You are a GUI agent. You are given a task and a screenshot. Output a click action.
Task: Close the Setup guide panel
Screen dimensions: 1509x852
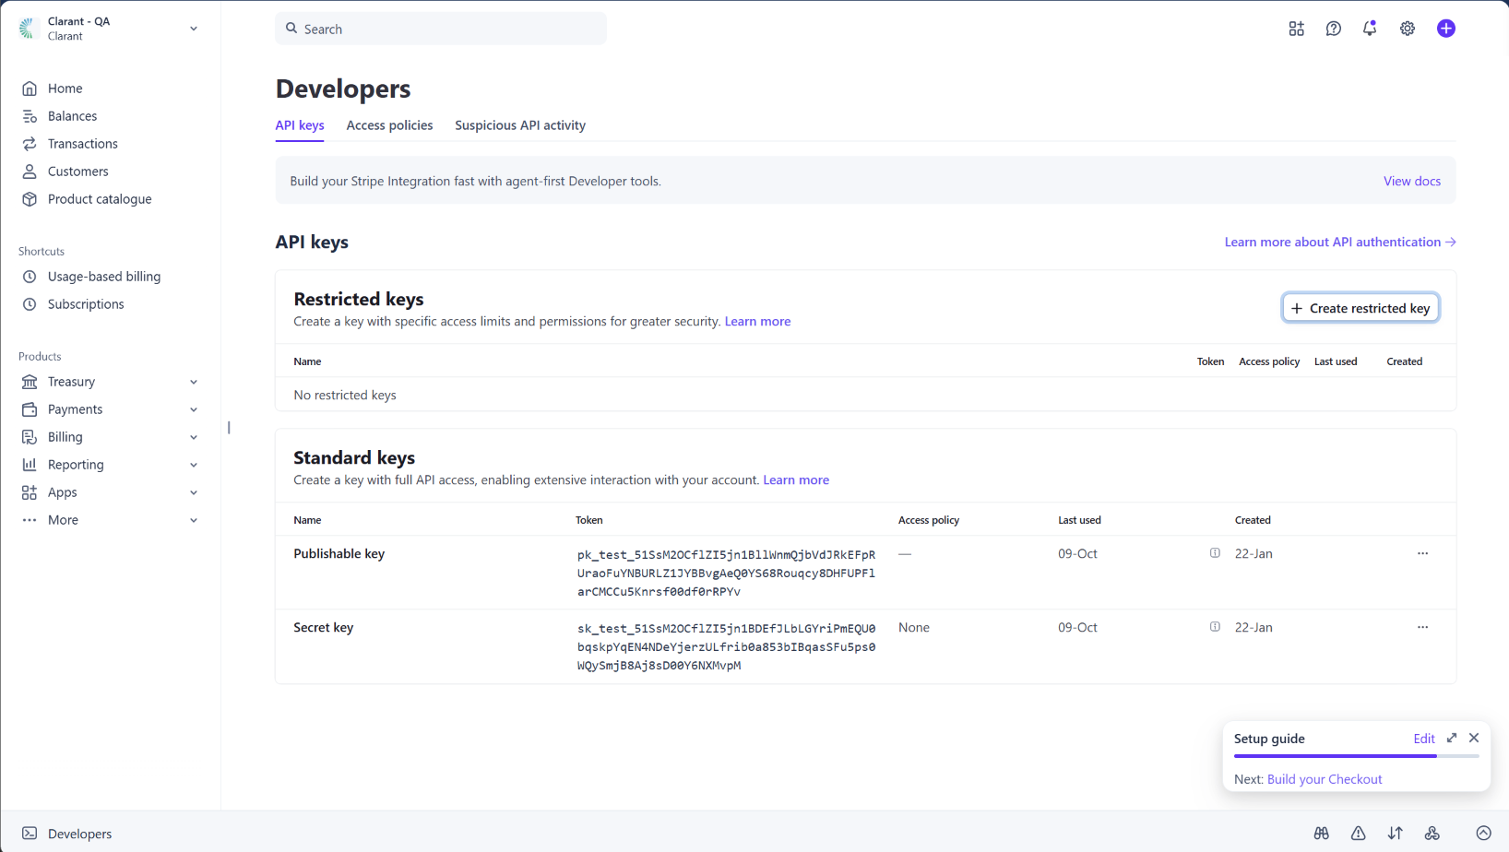[x=1474, y=738]
